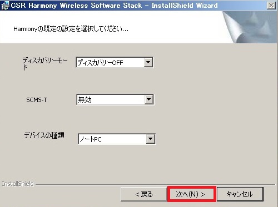
Task: Click the Harmonyの既定の設定を選択してください heading
Action: 71,29
